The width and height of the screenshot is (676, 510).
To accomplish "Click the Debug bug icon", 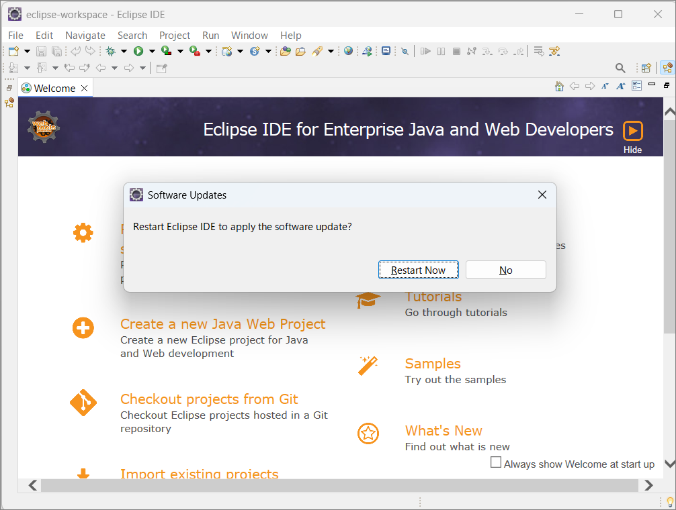I will (x=111, y=51).
